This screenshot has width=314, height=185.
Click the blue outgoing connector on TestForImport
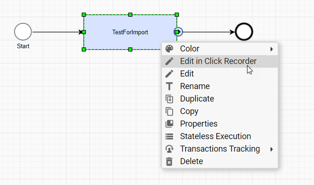178,32
